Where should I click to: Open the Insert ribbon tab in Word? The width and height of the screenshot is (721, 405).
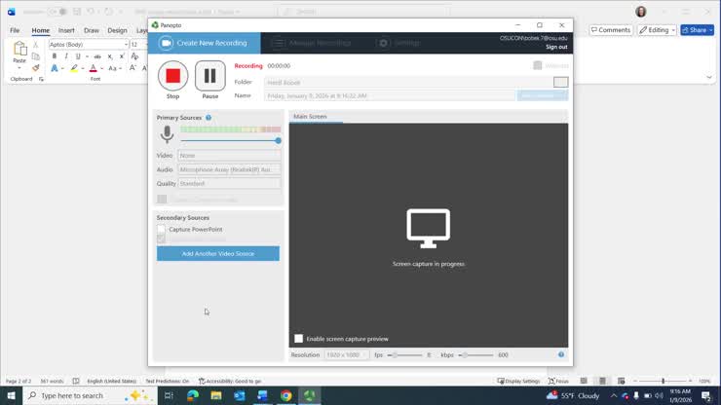coord(66,30)
